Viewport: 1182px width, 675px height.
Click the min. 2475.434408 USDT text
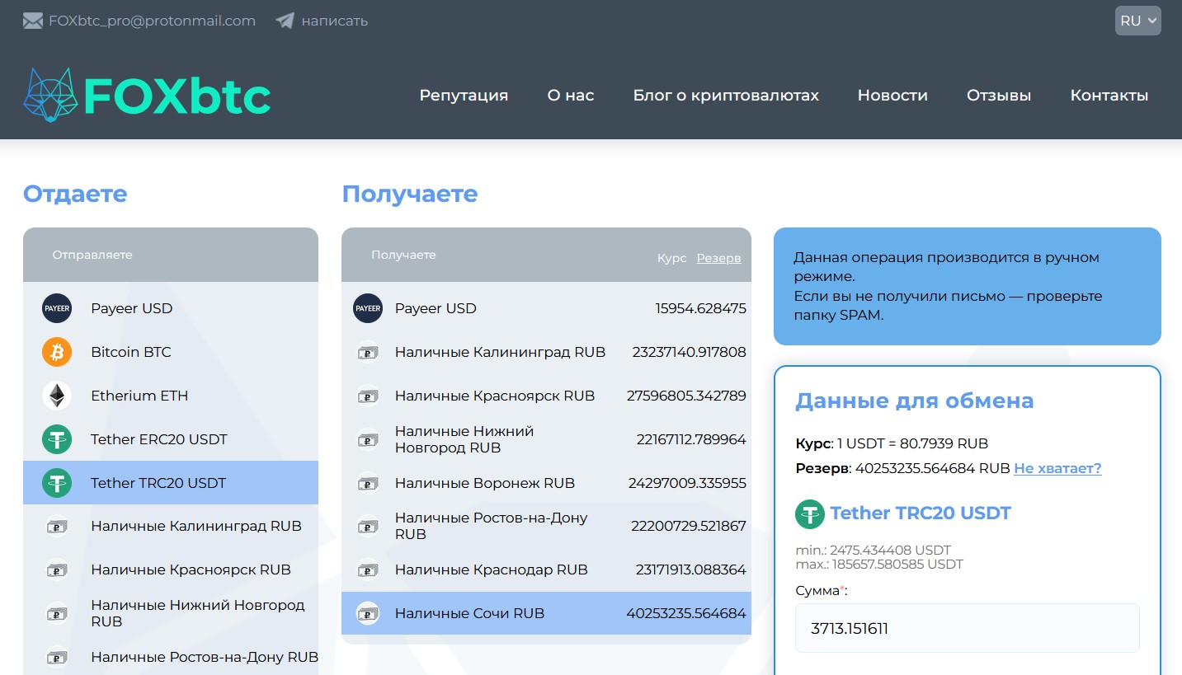click(873, 550)
